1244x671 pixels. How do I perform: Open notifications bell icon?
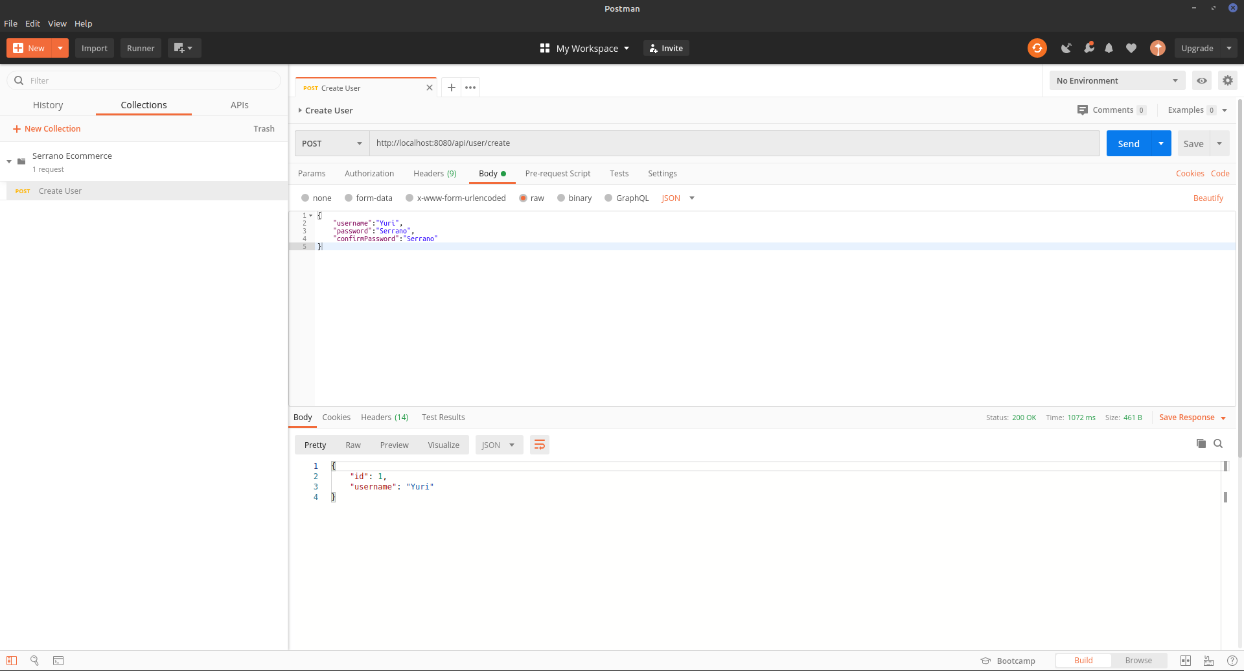pos(1109,48)
